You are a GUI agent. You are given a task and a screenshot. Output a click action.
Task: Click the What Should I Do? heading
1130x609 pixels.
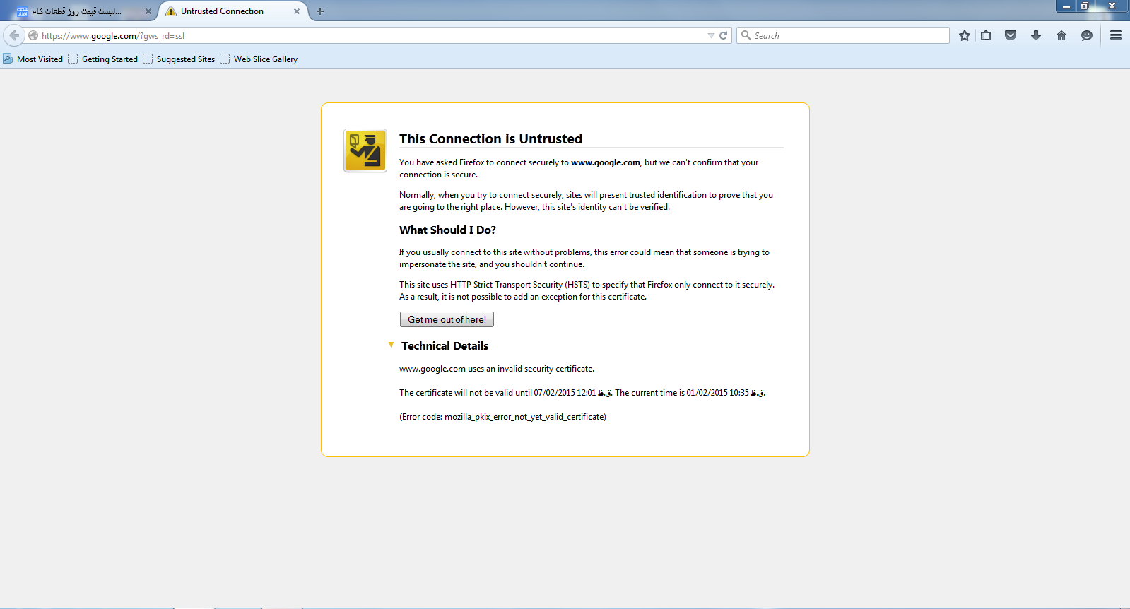447,230
